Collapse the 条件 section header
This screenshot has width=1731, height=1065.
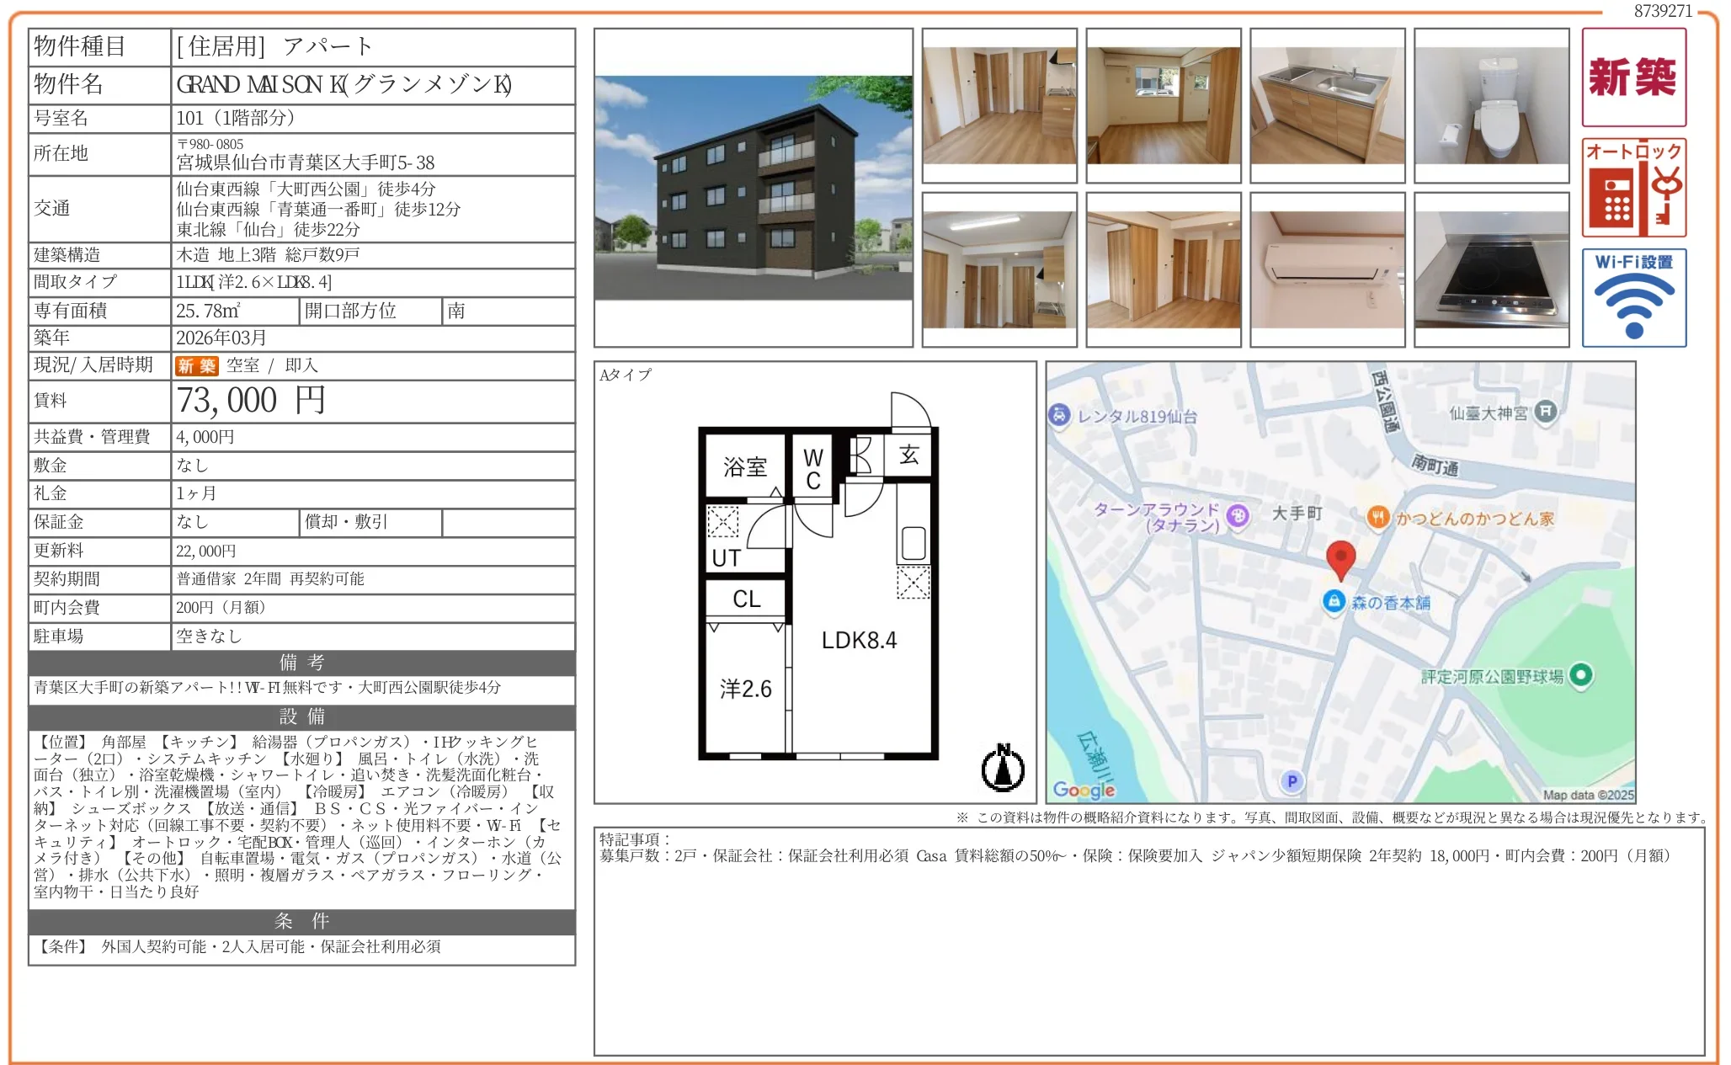tap(303, 920)
